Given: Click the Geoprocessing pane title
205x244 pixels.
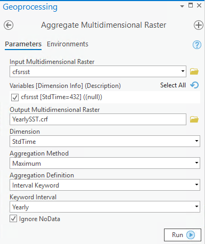Looking at the screenshot, I should 30,7.
